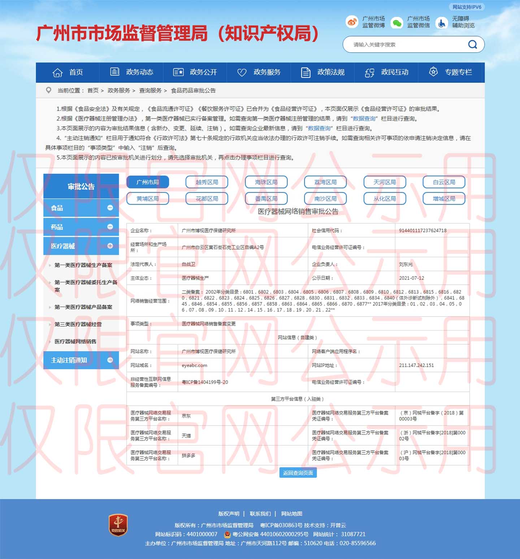Click the credit code 914401117237624718
This screenshot has width=520, height=559.
click(x=422, y=231)
